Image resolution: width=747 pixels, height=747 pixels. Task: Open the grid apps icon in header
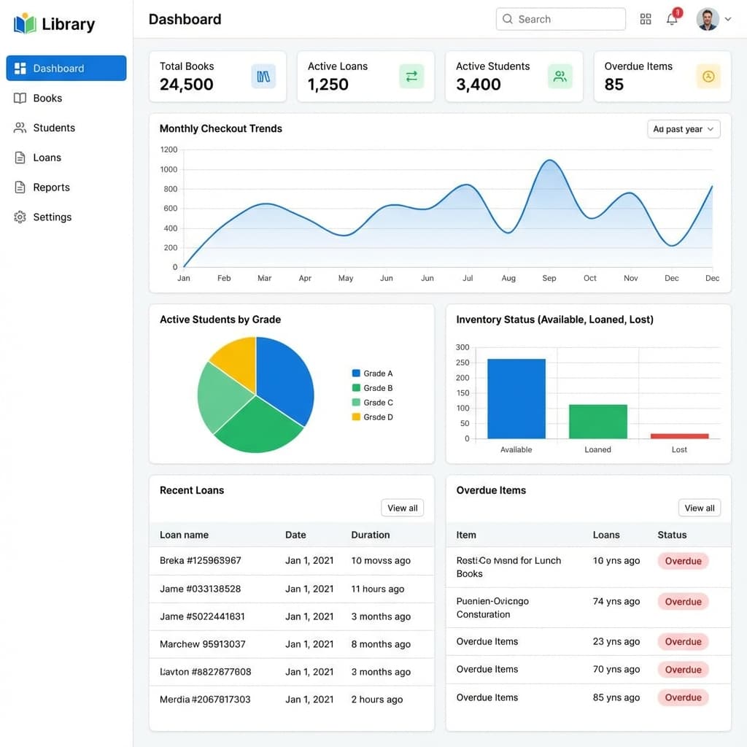click(646, 19)
